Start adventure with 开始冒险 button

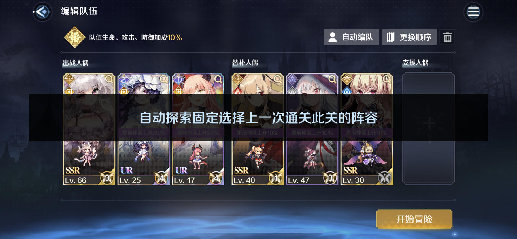[414, 219]
